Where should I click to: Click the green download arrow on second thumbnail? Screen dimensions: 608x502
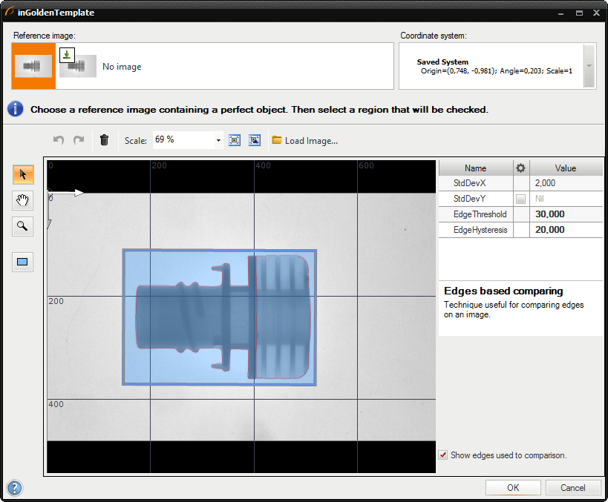[67, 54]
